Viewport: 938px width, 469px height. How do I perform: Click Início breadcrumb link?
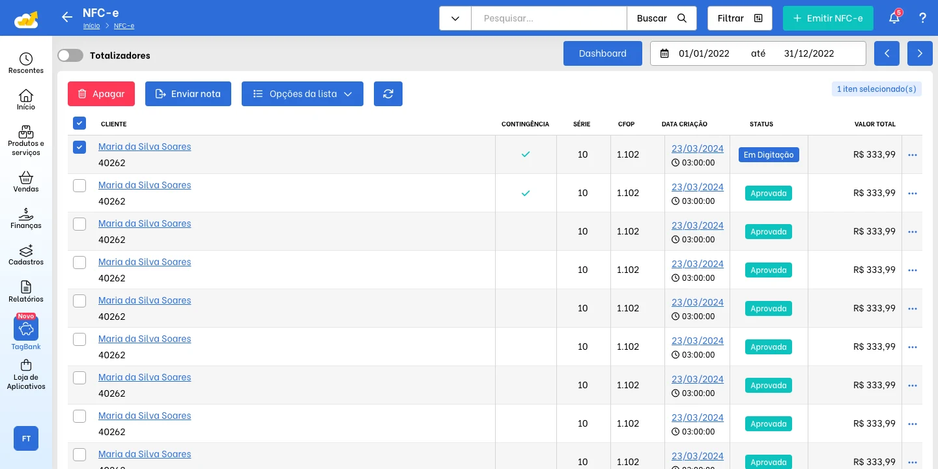[x=92, y=26]
